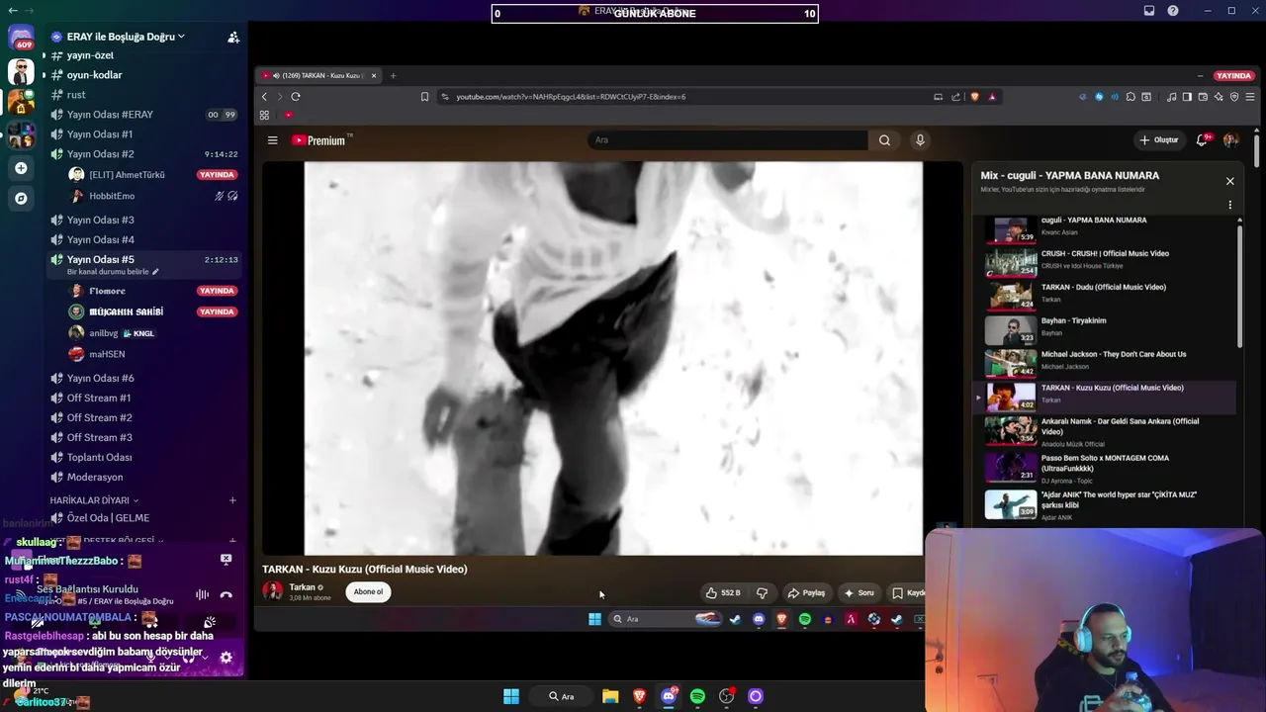The image size is (1266, 712).
Task: Add a server with the plus icon
Action: pyautogui.click(x=21, y=168)
